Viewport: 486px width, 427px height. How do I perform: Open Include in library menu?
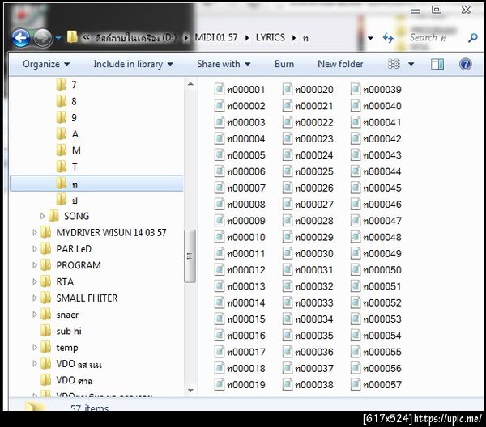coord(134,64)
